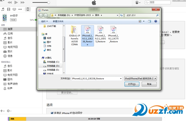The image size is (186, 121).
Task: Click the 更改密码 button behind the dialog
Action: [67, 93]
